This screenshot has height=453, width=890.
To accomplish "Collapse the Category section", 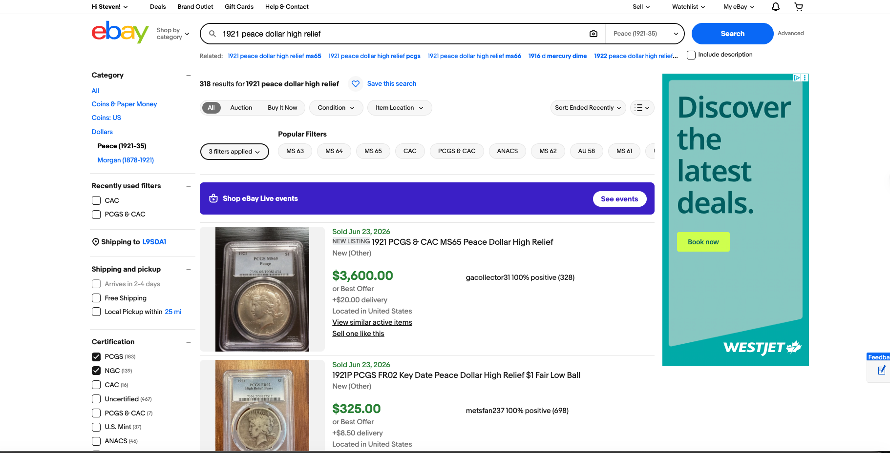I will point(189,75).
